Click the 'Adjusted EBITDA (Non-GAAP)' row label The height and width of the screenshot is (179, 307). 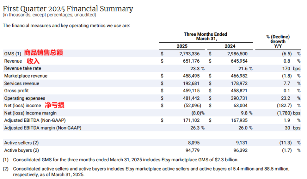point(34,121)
